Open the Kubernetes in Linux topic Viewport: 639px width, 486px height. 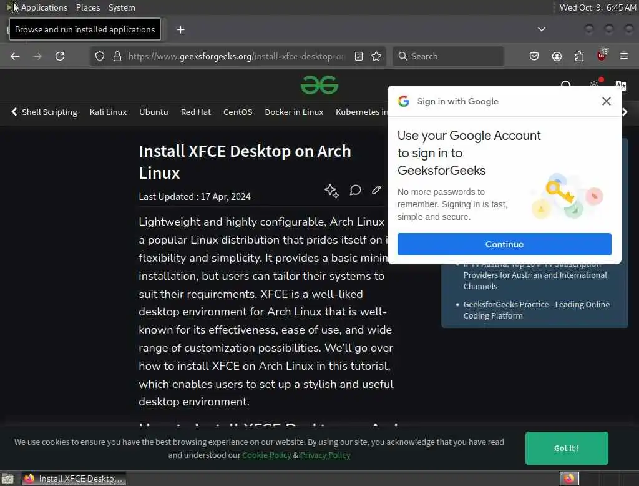(361, 112)
